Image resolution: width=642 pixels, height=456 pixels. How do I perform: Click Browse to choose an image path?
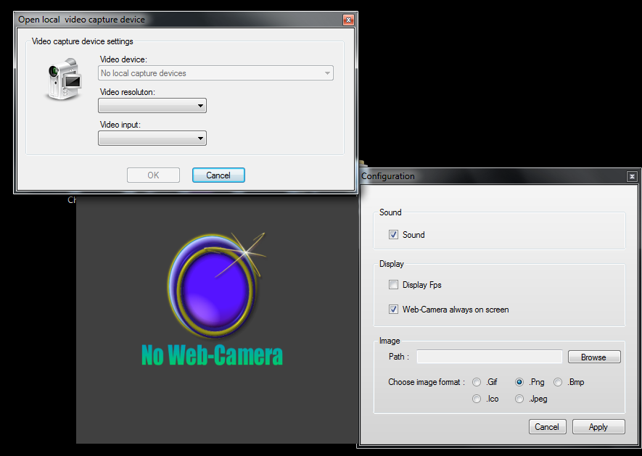coord(593,357)
